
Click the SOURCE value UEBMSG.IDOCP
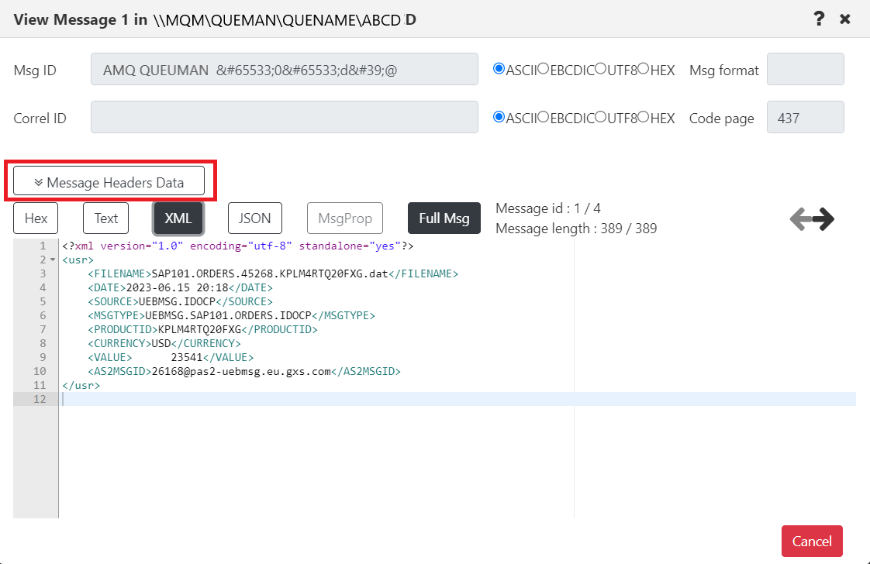pos(177,301)
